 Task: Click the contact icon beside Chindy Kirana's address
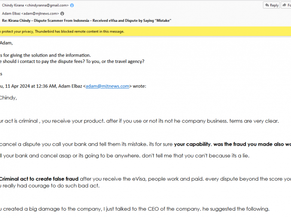72,5
